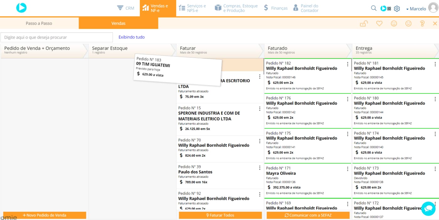The height and width of the screenshot is (220, 439).
Task: Click the heart favorite icon
Action: (x=379, y=23)
